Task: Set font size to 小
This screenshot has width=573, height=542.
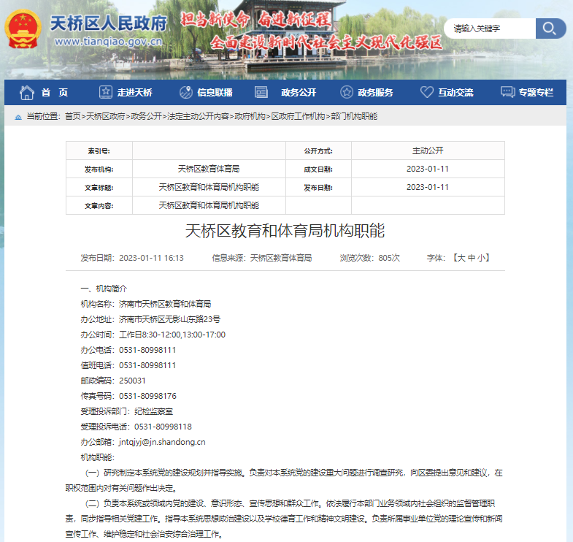Action: point(481,258)
